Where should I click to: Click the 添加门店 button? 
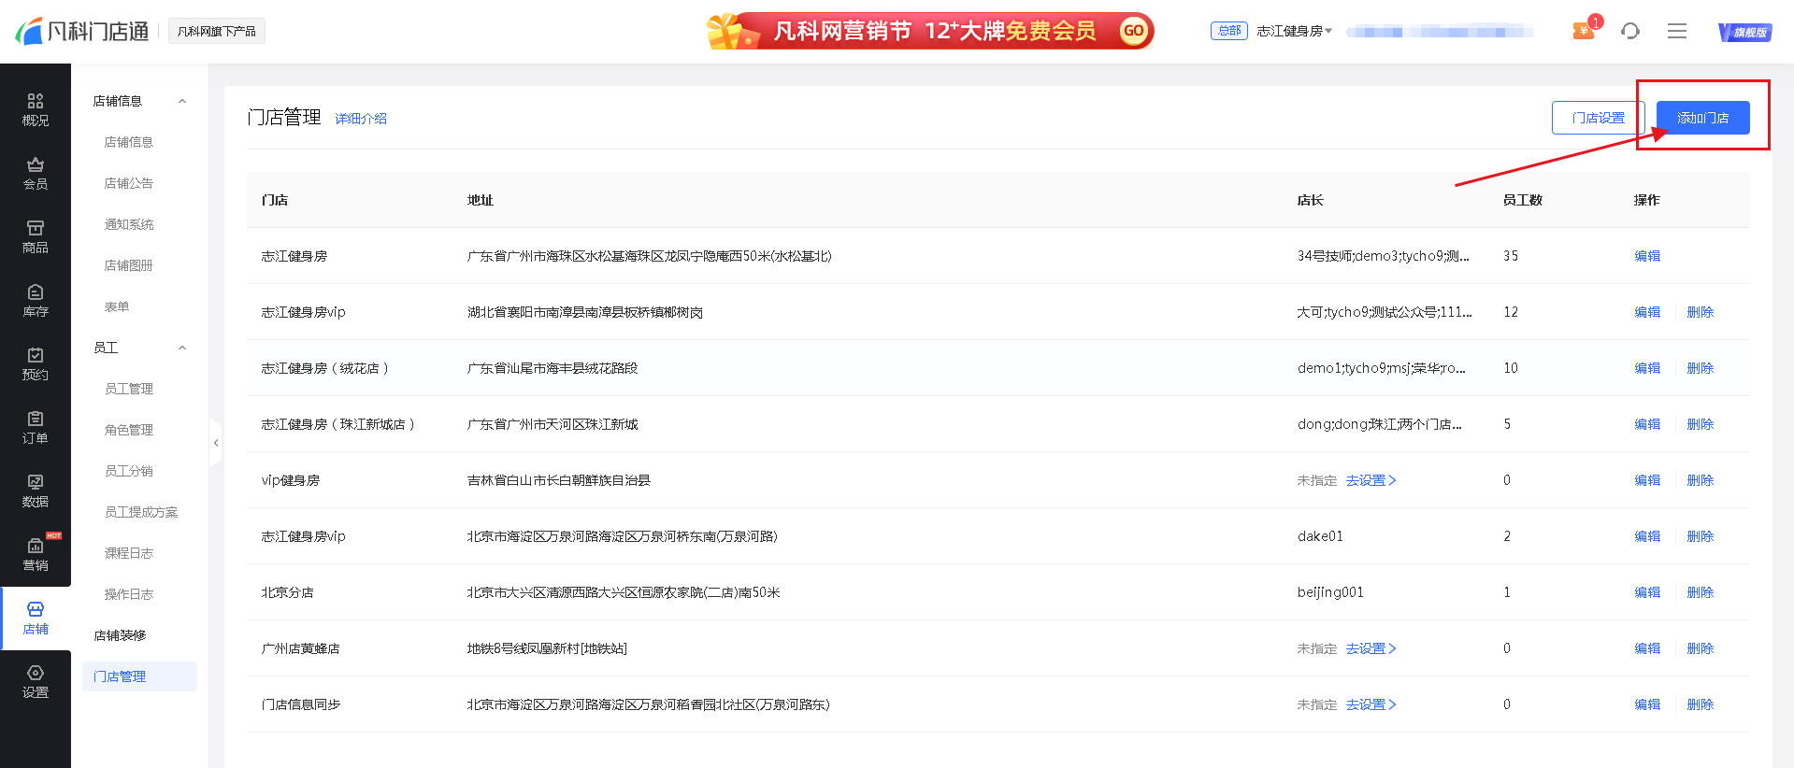[x=1703, y=118]
